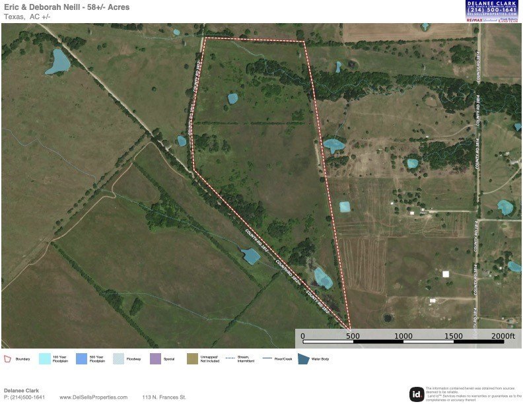
Task: Select the 100 Year Floodplain swatch
Action: [x=45, y=359]
